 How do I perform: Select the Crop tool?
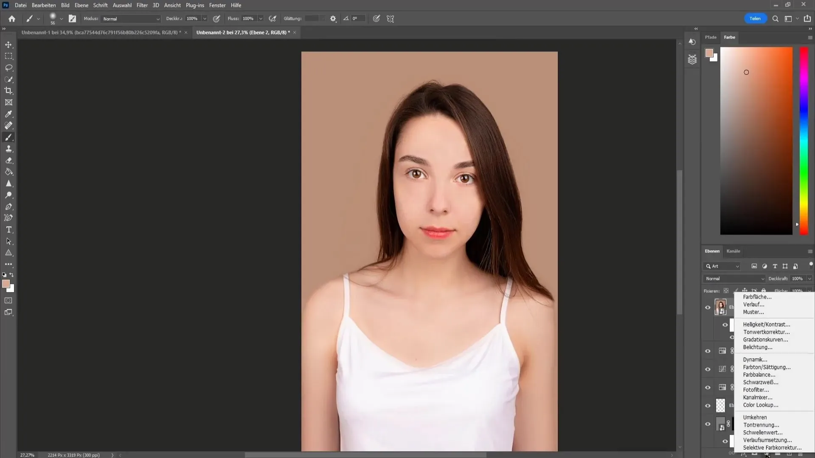click(8, 91)
